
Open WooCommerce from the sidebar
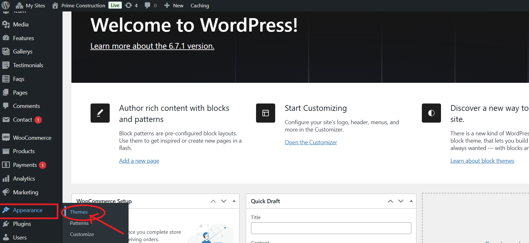[32, 138]
